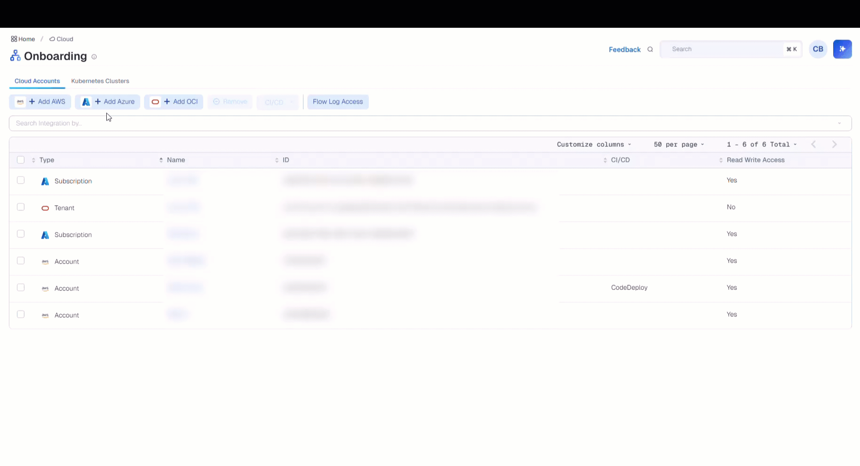Click the Add OCI button
This screenshot has height=466, width=860.
tap(174, 102)
